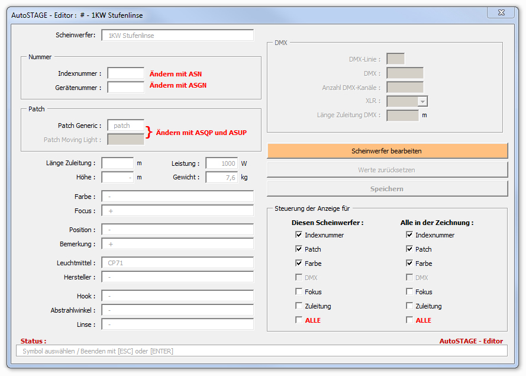Screen dimensions: 526x376
Task: Toggle Patch for Alle in der Zeichnung
Action: [409, 249]
